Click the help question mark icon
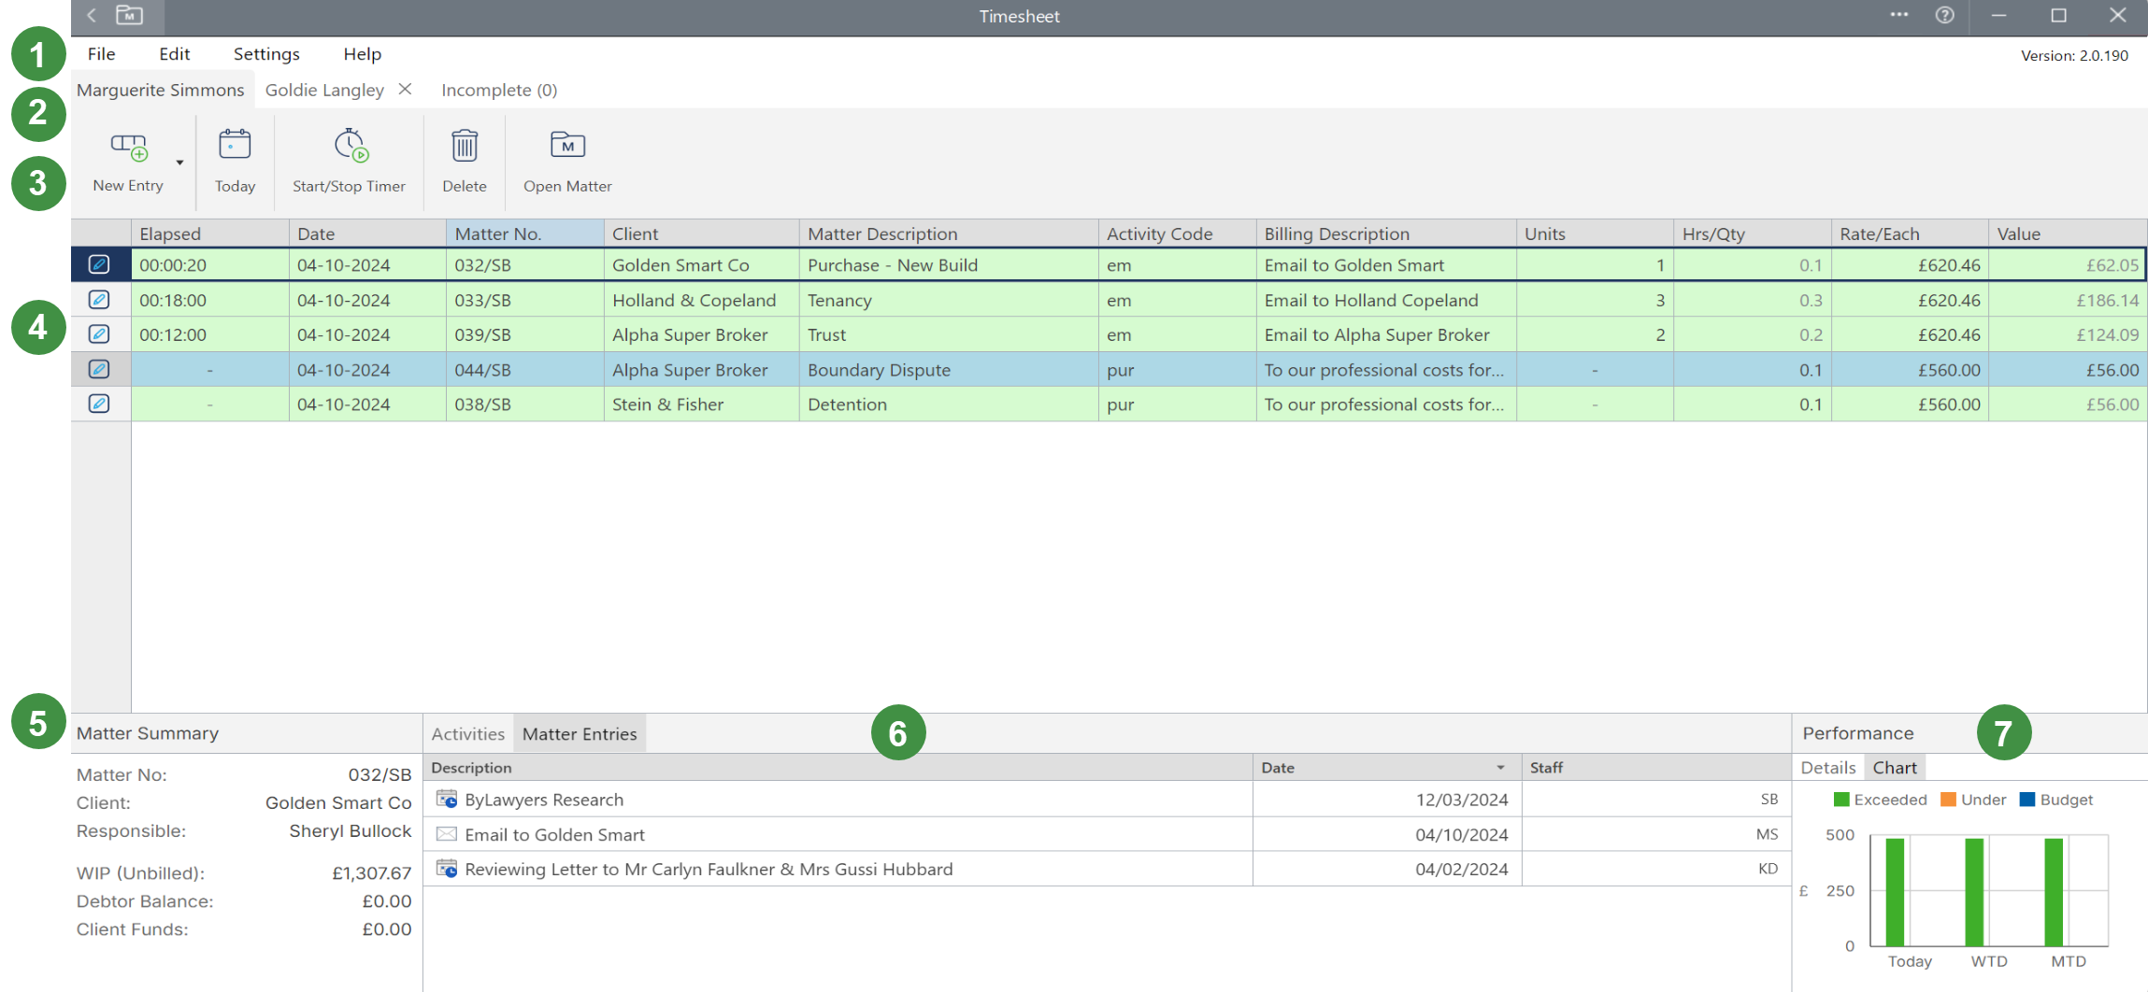The image size is (2148, 992). (x=1944, y=16)
